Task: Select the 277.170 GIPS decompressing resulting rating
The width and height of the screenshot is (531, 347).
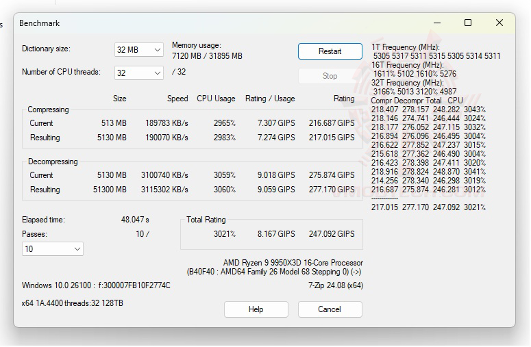Action: pos(332,190)
